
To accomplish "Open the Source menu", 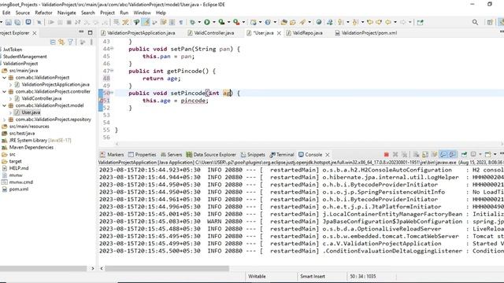I will (23, 13).
